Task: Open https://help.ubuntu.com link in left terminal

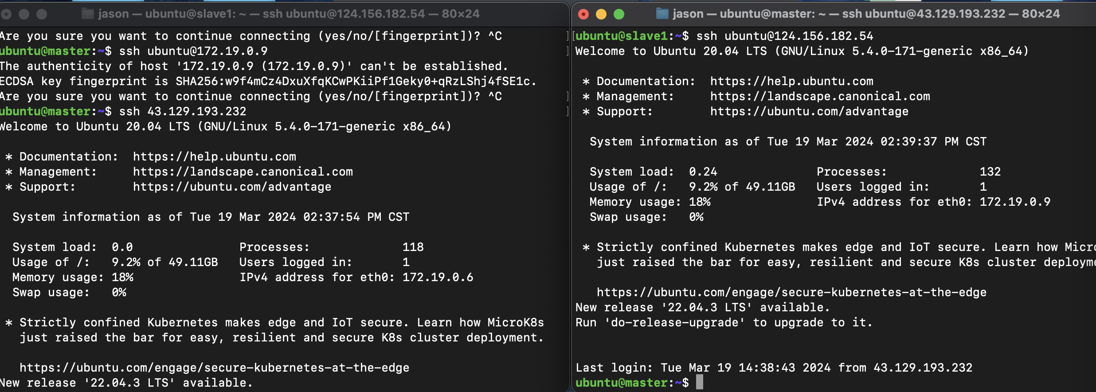Action: pyautogui.click(x=215, y=157)
